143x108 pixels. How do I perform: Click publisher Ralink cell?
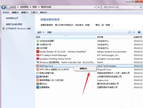(100, 62)
